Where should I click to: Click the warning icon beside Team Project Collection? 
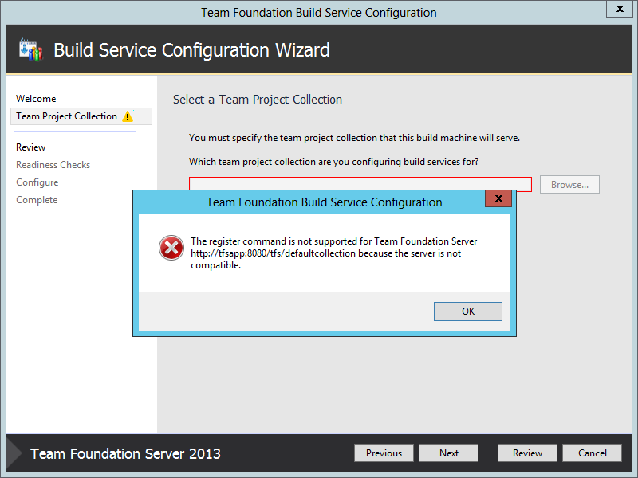[127, 116]
